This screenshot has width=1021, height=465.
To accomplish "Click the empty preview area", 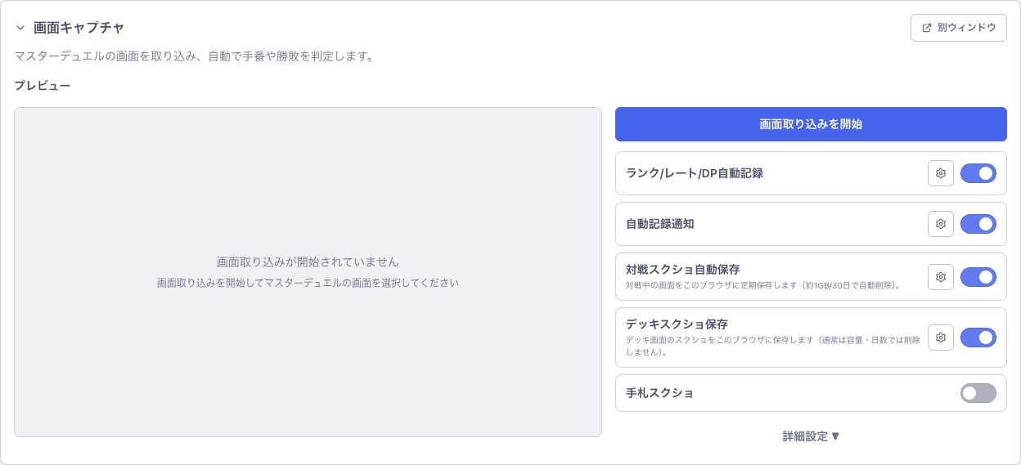I will tap(308, 272).
